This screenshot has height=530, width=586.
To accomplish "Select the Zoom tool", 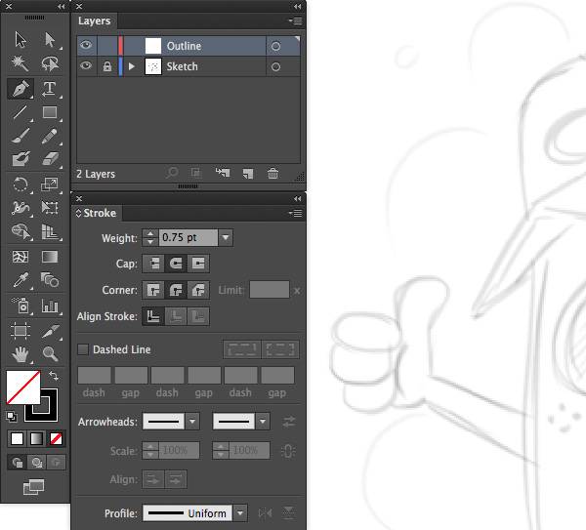I will pyautogui.click(x=49, y=354).
